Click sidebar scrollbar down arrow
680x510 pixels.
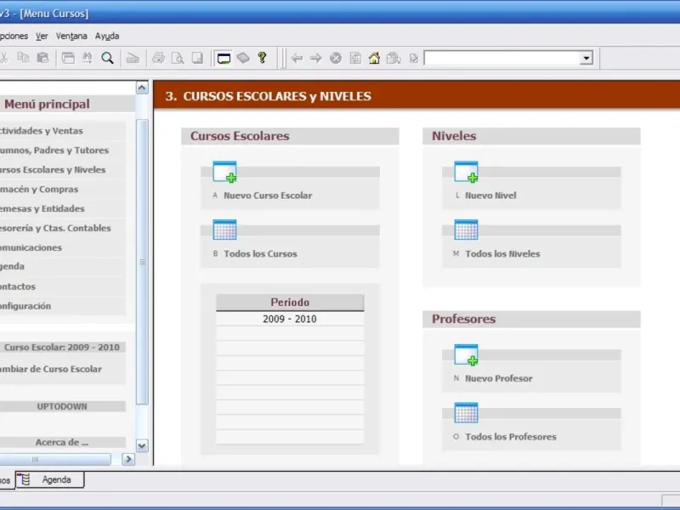coord(142,445)
